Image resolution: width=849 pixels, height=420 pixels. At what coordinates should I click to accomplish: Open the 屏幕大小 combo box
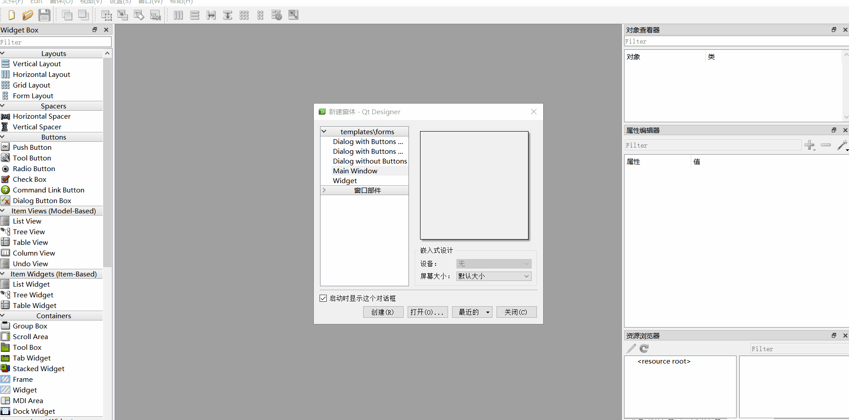494,276
